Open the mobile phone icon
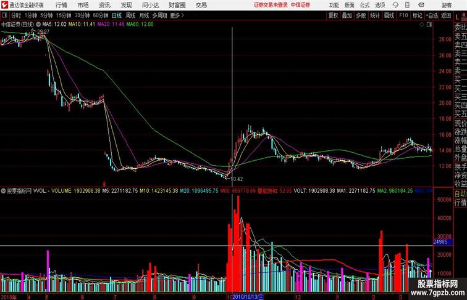Screen dimensions: 467x300 pos(408,5)
